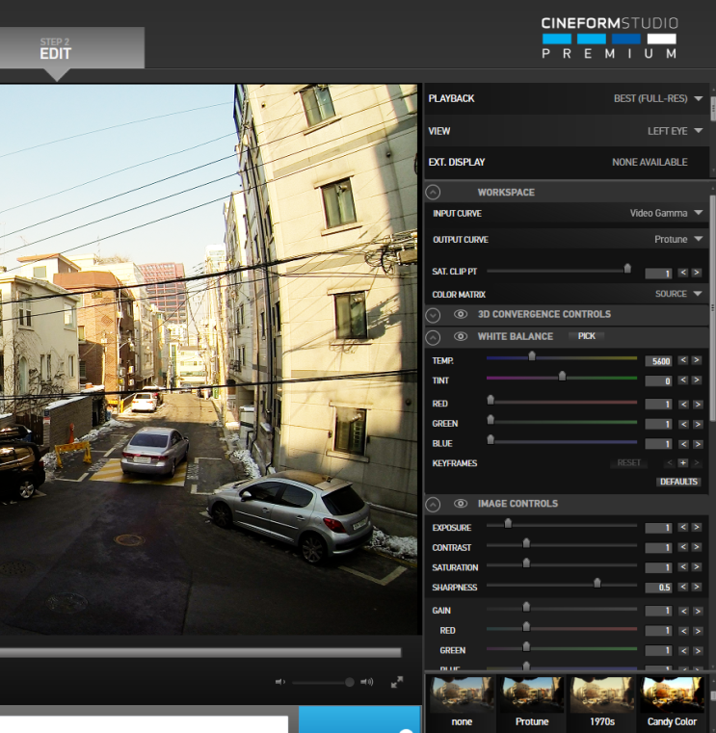Click the video playback progress bar

(x=200, y=652)
